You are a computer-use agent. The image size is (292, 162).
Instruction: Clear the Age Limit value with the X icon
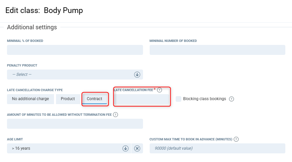137,148
